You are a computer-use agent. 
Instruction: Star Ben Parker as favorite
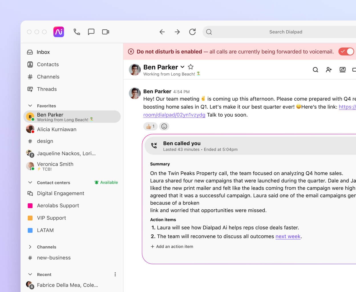click(191, 67)
